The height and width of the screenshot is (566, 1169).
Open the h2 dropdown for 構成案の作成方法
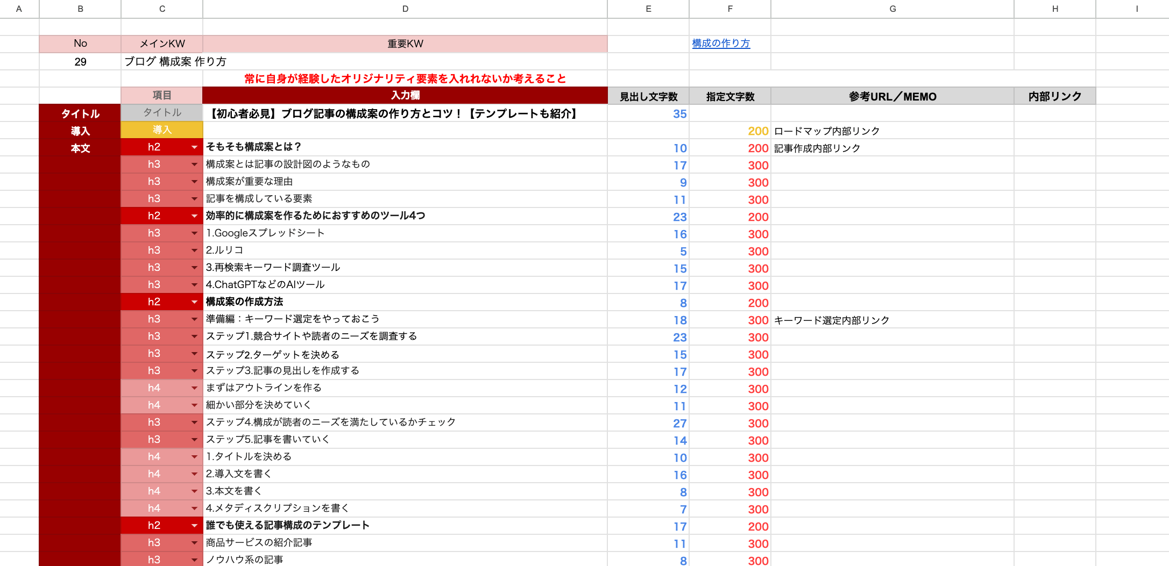194,302
